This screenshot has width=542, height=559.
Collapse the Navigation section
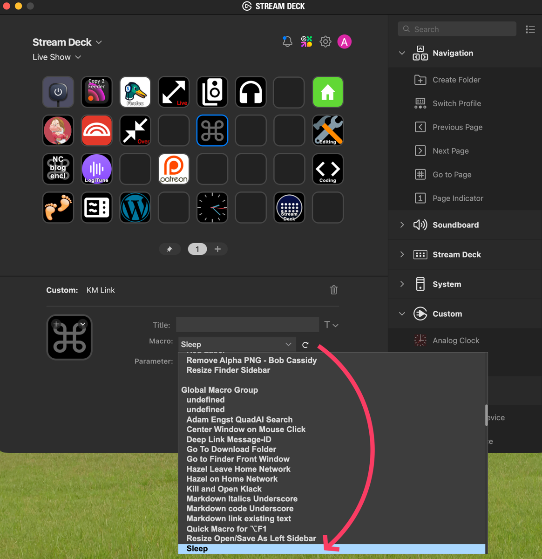pyautogui.click(x=401, y=53)
